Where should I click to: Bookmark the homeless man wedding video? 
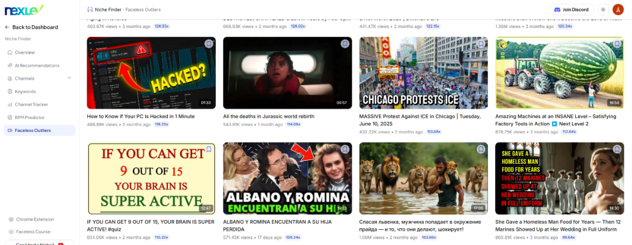617,149
